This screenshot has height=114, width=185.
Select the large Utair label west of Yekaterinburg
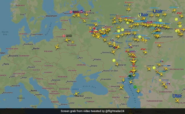coord(143,15)
